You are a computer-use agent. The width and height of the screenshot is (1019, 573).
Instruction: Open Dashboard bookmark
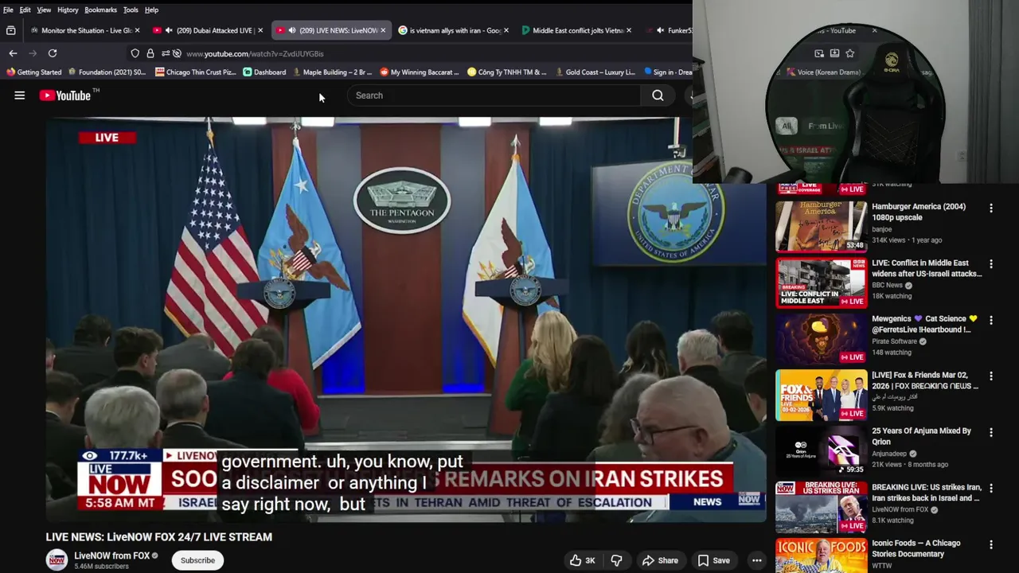coord(264,72)
